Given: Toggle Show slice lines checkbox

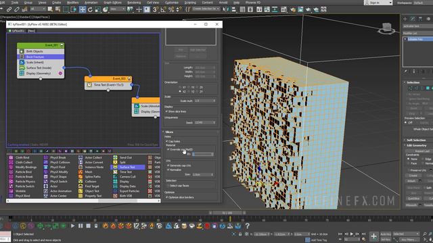Looking at the screenshot, I should click(166, 111).
